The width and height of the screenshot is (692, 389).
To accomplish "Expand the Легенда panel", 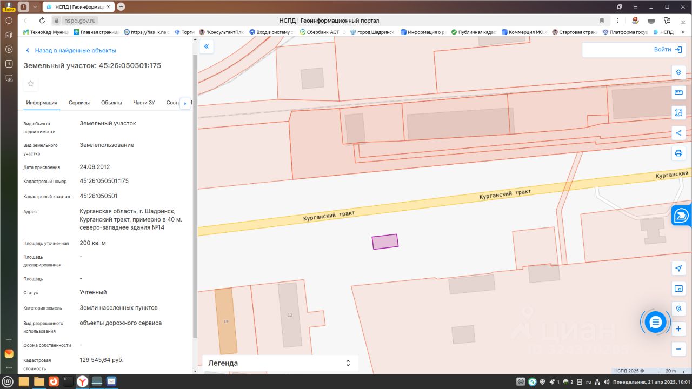I will (348, 363).
